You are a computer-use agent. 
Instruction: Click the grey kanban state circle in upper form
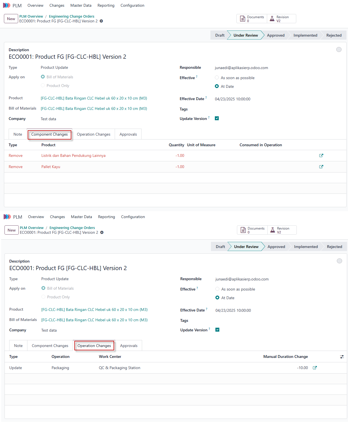pos(339,49)
